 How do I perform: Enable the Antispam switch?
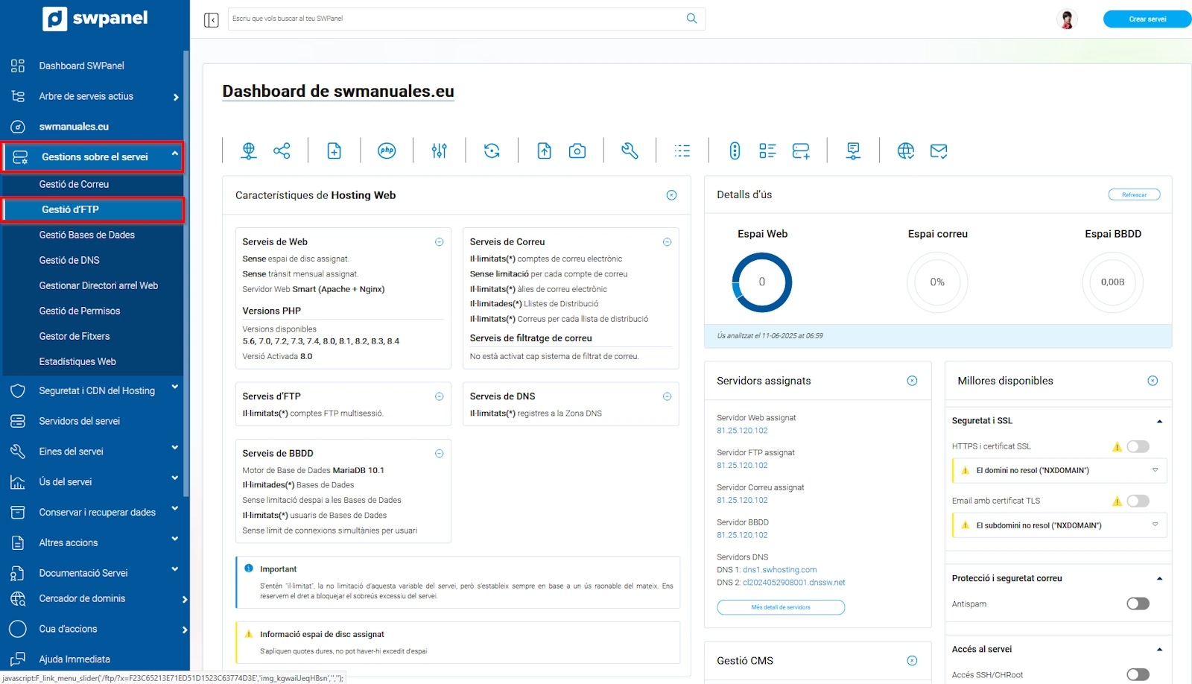tap(1138, 604)
